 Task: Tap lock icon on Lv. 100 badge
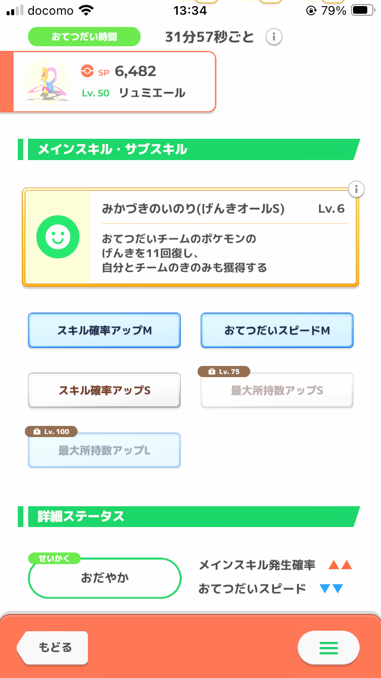coord(36,432)
